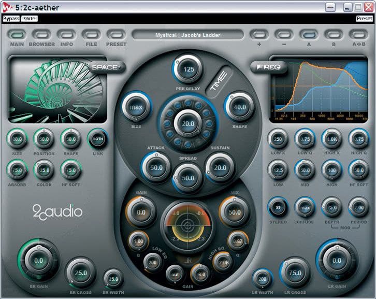The width and height of the screenshot is (376, 299).
Task: Click the FREQ display button
Action: pyautogui.click(x=269, y=67)
